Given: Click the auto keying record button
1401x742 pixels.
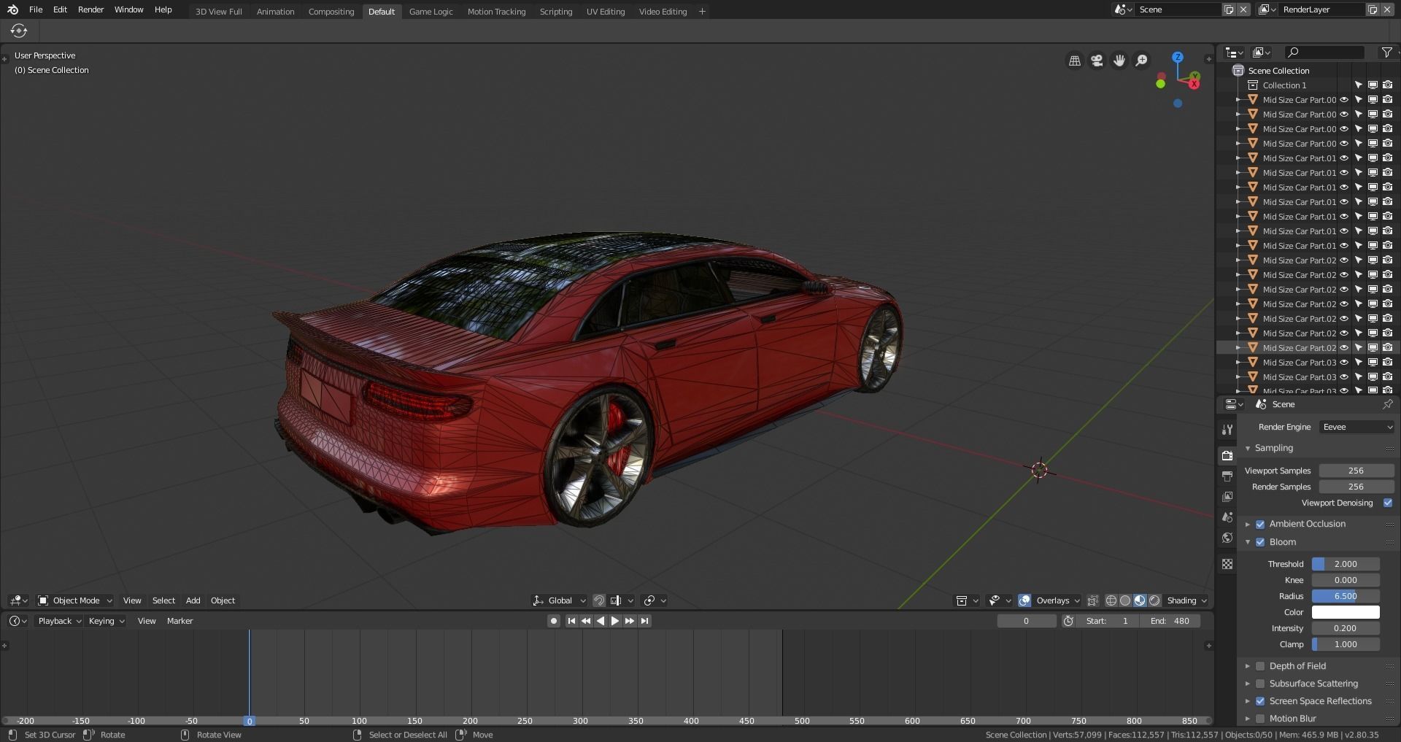Looking at the screenshot, I should (554, 621).
